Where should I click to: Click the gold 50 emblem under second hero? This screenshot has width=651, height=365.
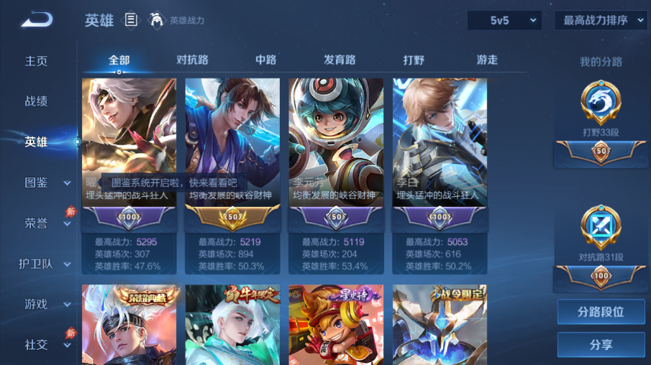pos(232,217)
